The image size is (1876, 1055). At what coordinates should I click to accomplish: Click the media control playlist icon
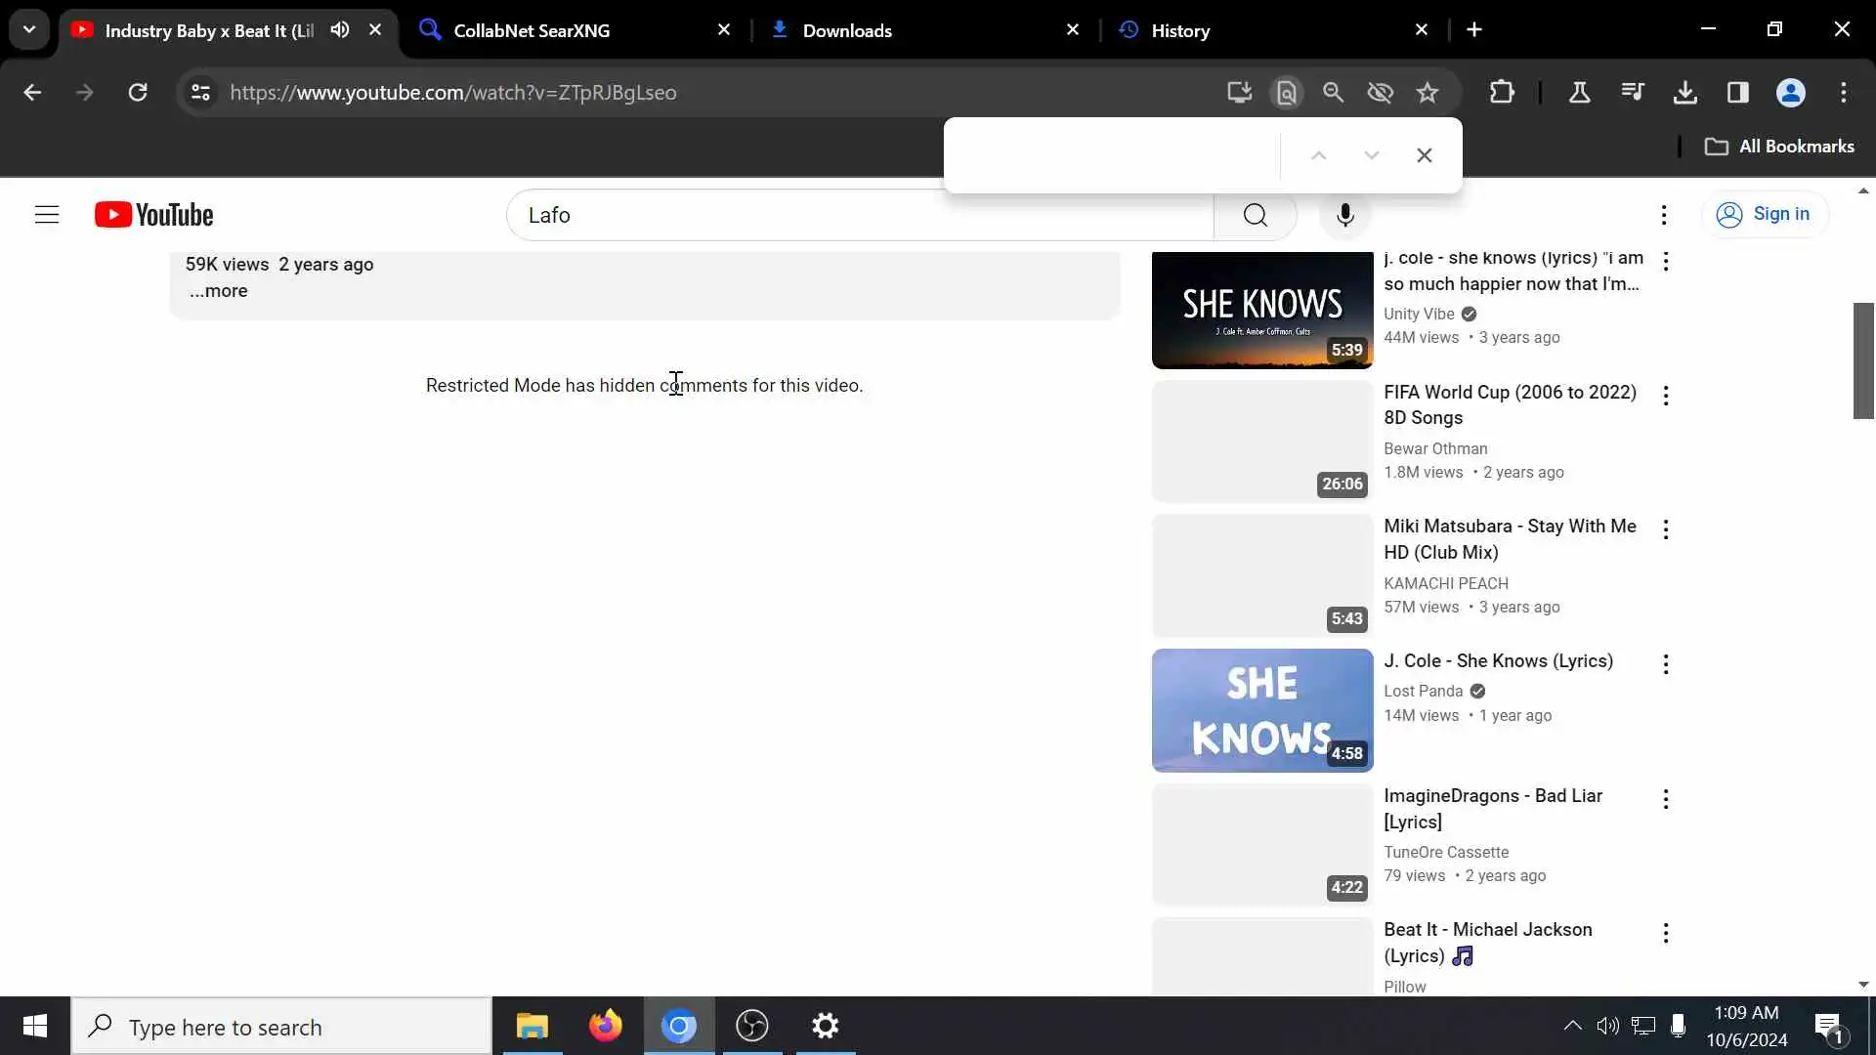pyautogui.click(x=1632, y=93)
